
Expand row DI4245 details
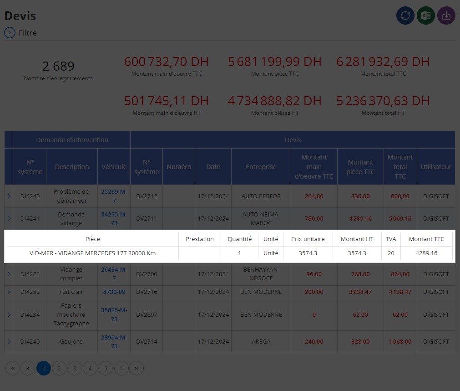pyautogui.click(x=9, y=342)
